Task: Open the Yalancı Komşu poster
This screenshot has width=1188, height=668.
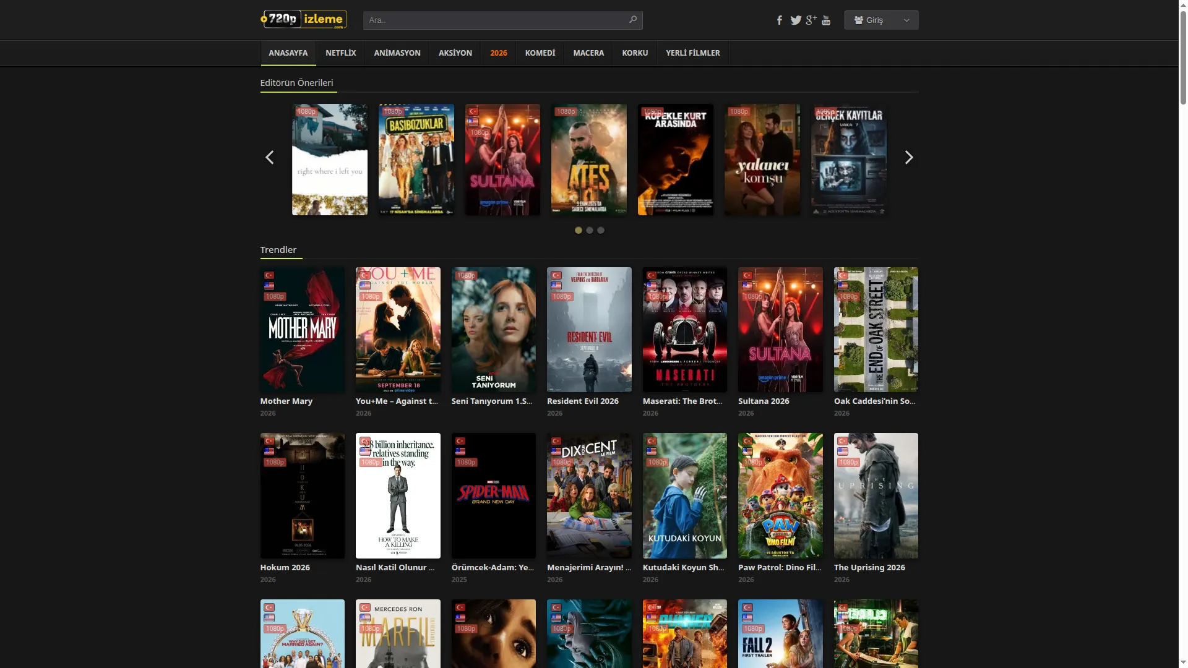Action: pyautogui.click(x=762, y=160)
